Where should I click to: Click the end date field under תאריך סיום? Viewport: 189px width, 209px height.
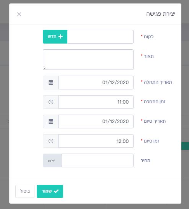[x=96, y=122]
